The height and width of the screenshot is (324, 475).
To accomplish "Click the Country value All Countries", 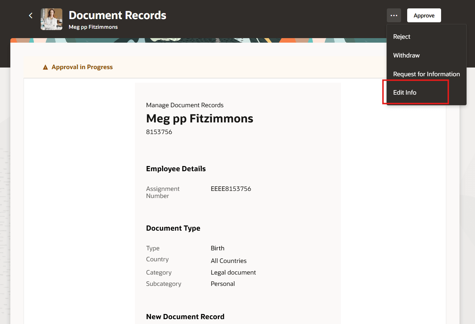I will pos(229,261).
